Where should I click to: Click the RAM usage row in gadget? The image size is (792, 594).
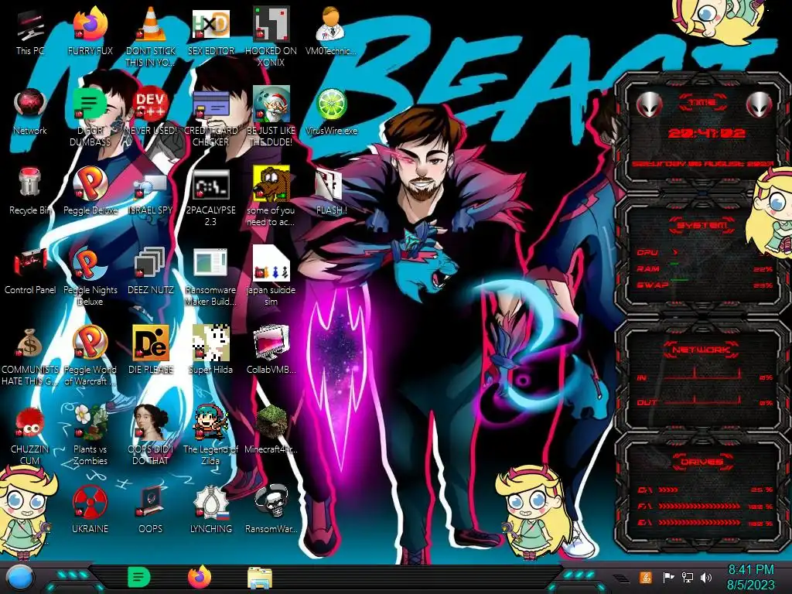point(705,269)
